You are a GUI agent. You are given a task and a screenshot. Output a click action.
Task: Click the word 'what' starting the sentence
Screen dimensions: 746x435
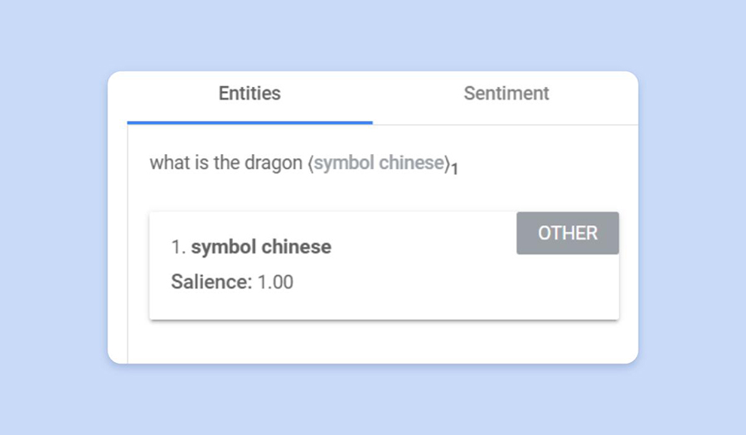click(167, 163)
